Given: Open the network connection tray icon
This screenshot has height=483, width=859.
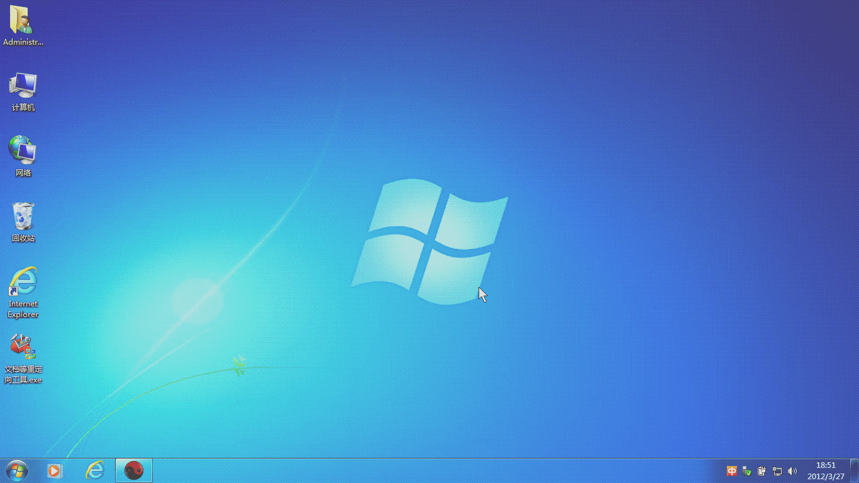Looking at the screenshot, I should click(777, 471).
